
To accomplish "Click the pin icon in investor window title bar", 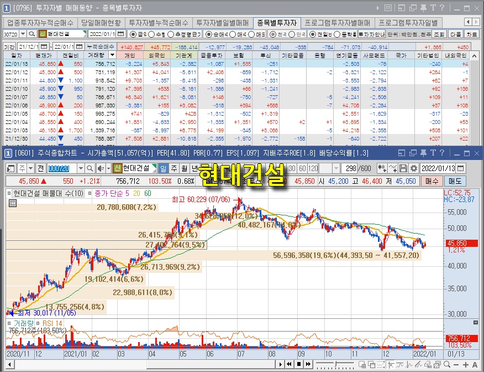I will pyautogui.click(x=423, y=8).
